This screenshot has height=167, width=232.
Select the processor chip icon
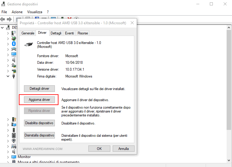pyautogui.click(x=14, y=135)
